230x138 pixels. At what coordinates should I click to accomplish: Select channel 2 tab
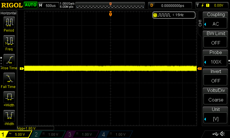point(48,134)
